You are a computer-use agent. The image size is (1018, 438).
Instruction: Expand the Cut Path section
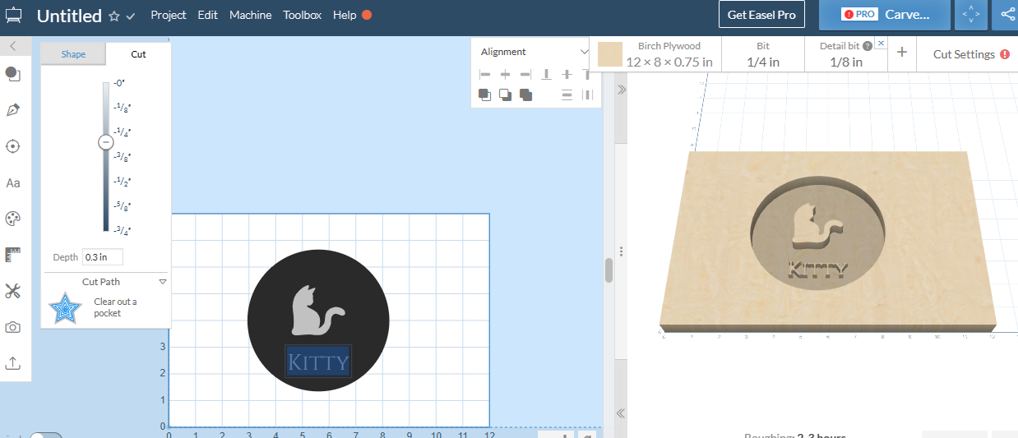(x=163, y=282)
